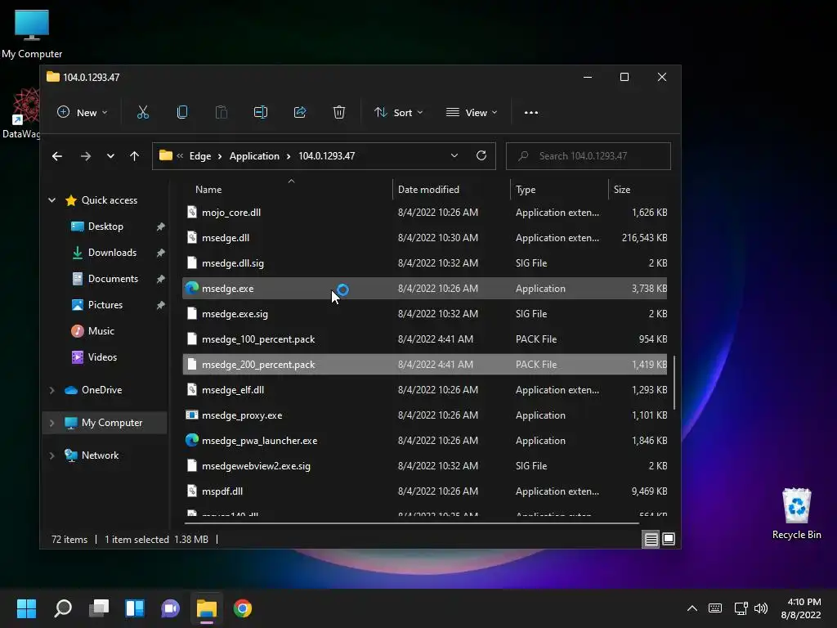Open Task View on taskbar
The width and height of the screenshot is (837, 628).
tap(99, 608)
